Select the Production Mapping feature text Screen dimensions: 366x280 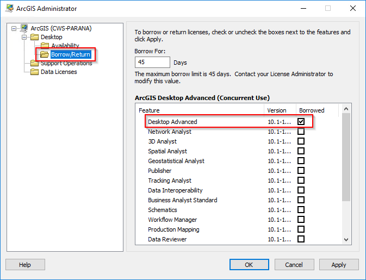(173, 229)
